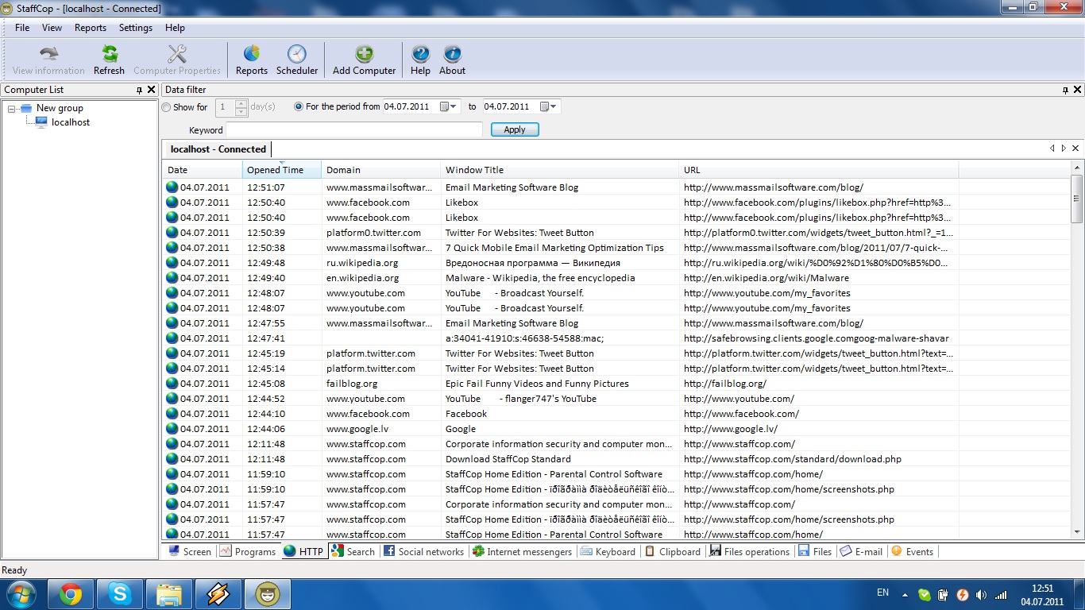Click the About toolbar icon
Viewport: 1085px width, 610px height.
452,60
